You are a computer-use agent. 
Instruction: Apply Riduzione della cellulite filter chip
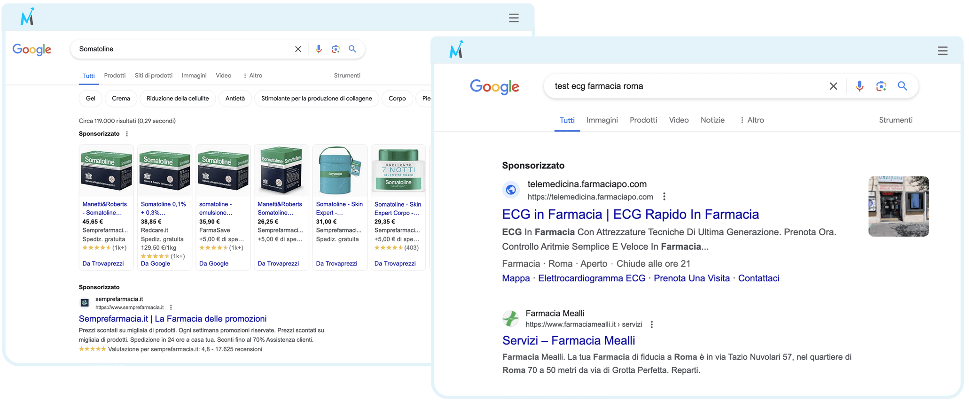pyautogui.click(x=178, y=99)
